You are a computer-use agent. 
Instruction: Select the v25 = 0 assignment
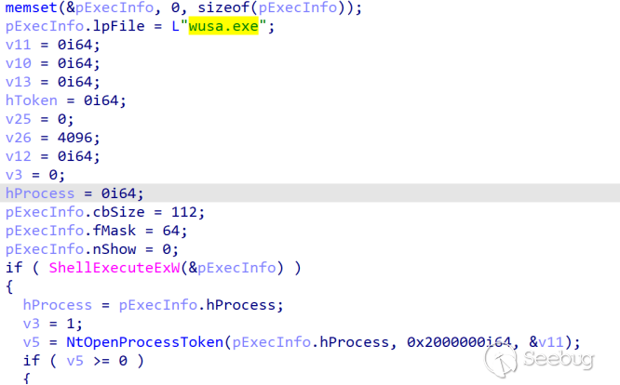(x=39, y=119)
